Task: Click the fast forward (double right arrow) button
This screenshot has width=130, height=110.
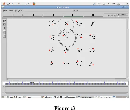Action: 93,15
